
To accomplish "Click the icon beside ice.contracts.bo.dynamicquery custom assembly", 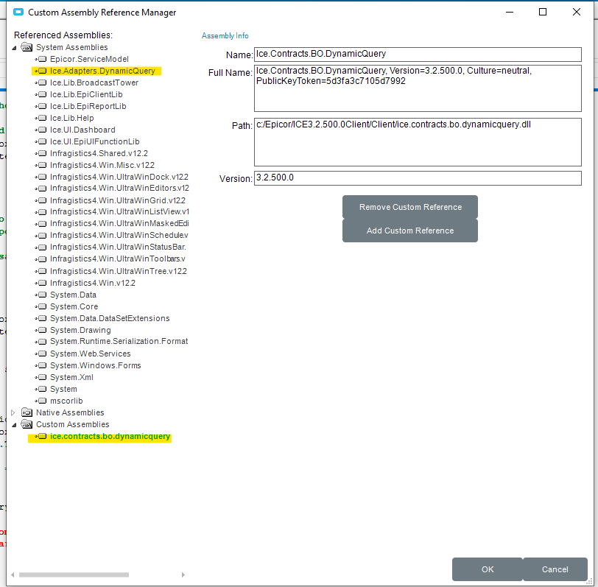I will click(41, 436).
